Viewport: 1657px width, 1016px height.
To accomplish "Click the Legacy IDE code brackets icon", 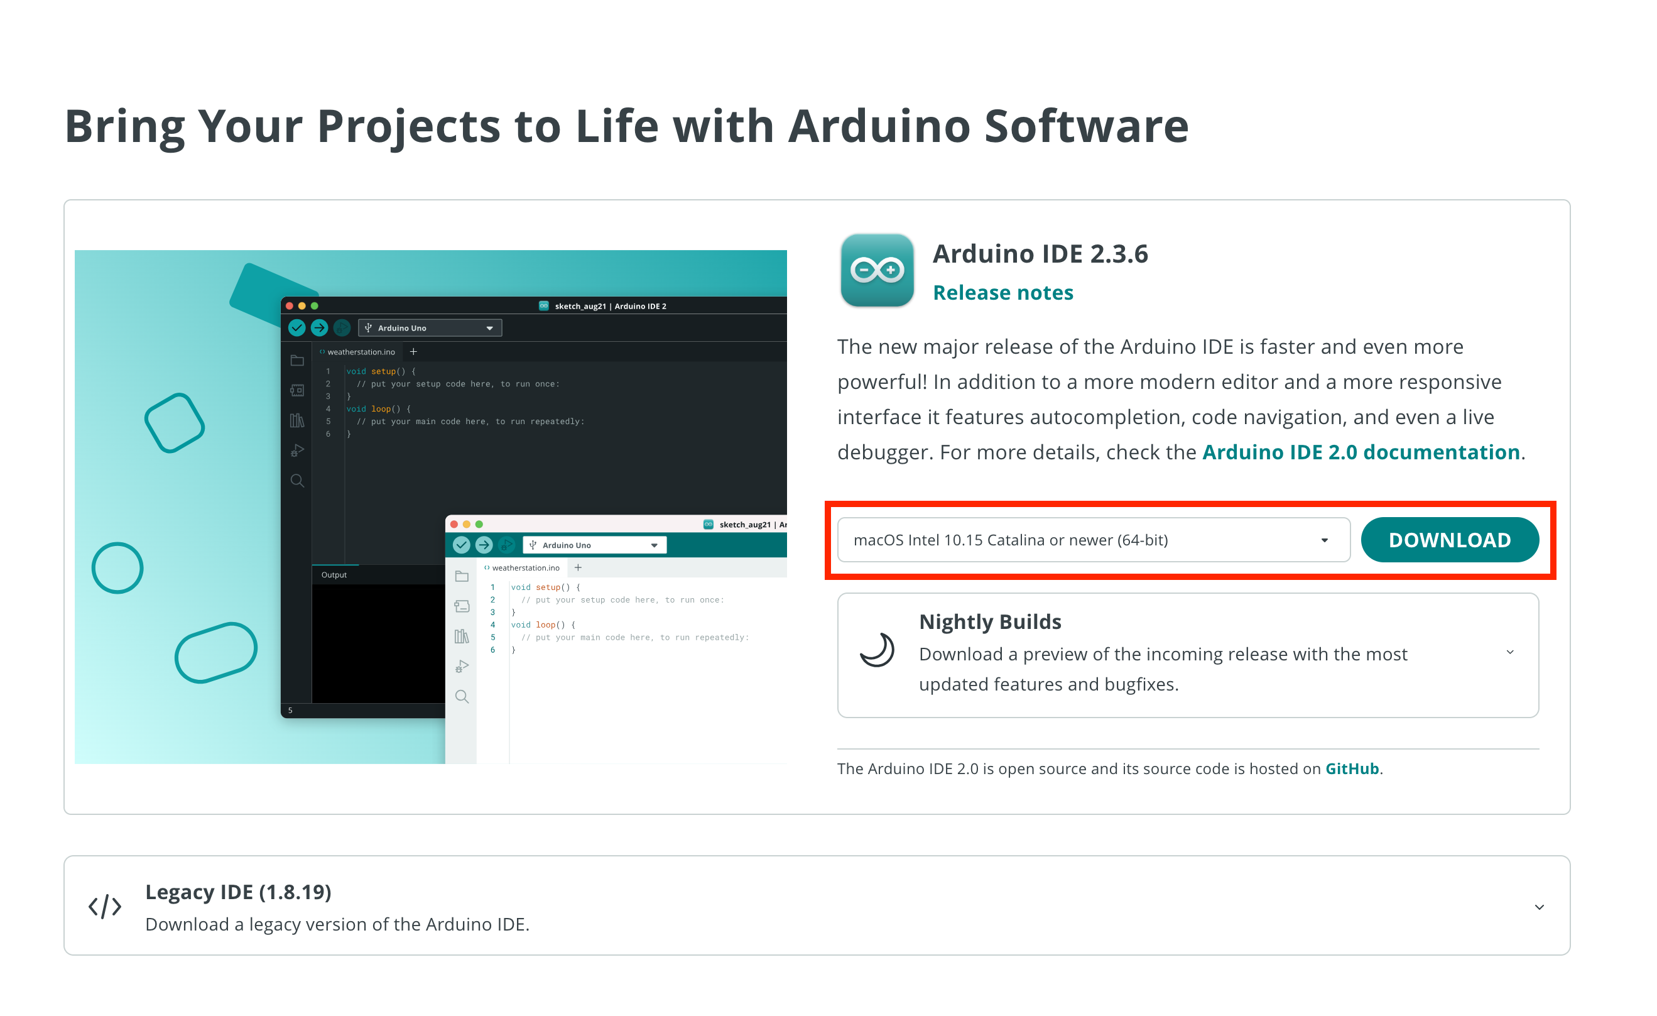I will click(x=105, y=906).
